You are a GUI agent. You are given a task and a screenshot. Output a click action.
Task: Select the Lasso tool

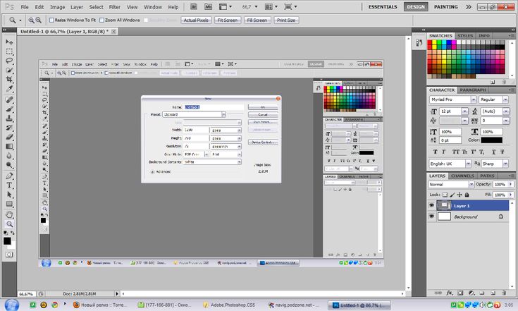click(10, 61)
